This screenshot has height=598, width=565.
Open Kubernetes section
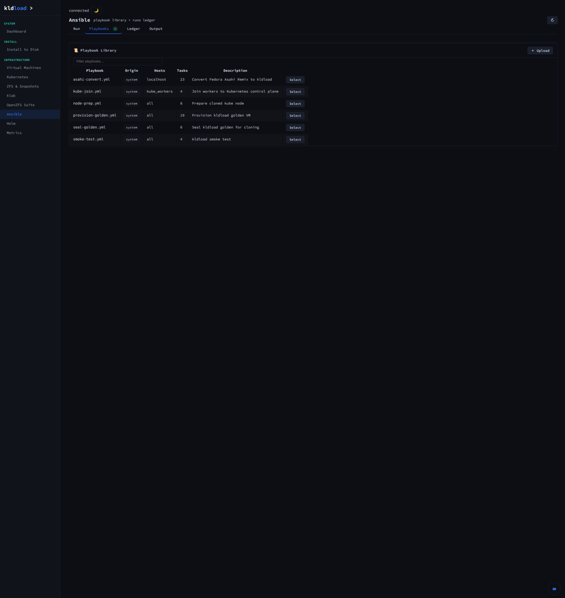point(30,77)
